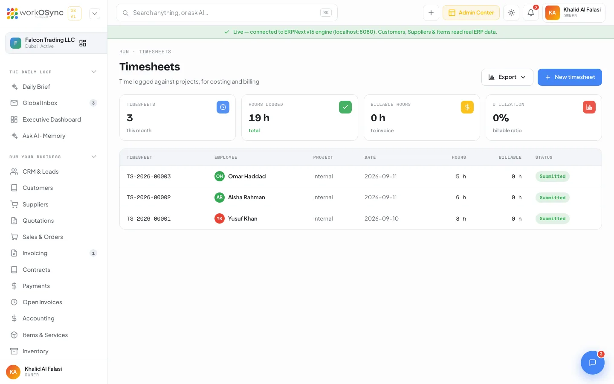Click Yusuf Khan's YK avatar
The width and height of the screenshot is (614, 384).
220,218
